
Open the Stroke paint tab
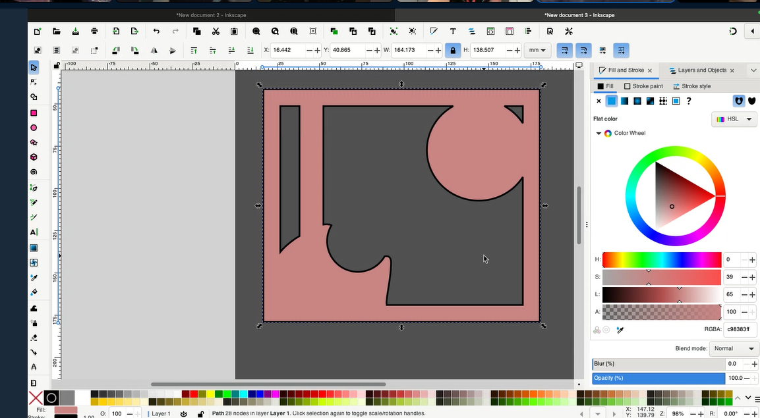(643, 86)
